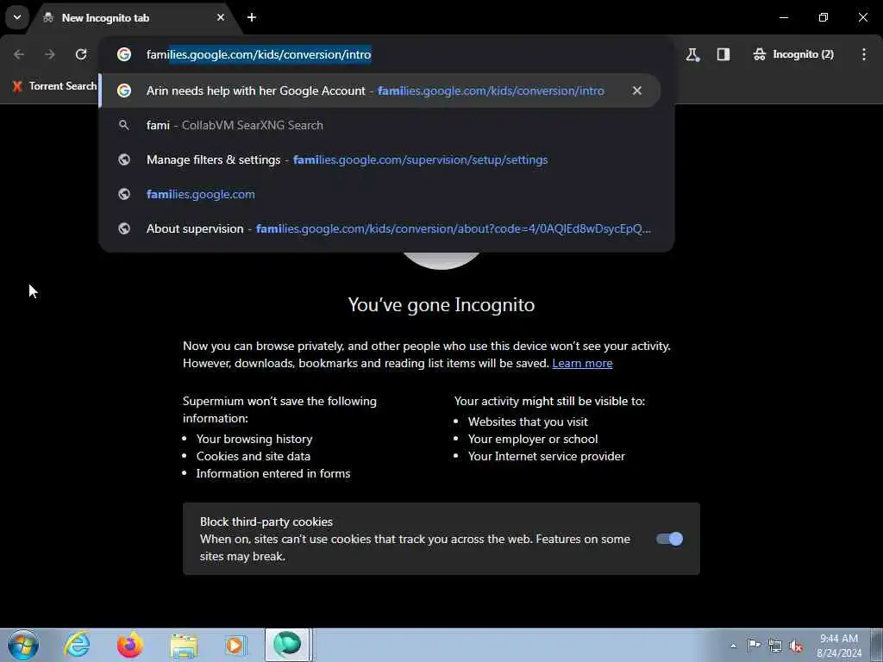Click 'Cookies and site data' list item
The height and width of the screenshot is (662, 883).
point(254,456)
